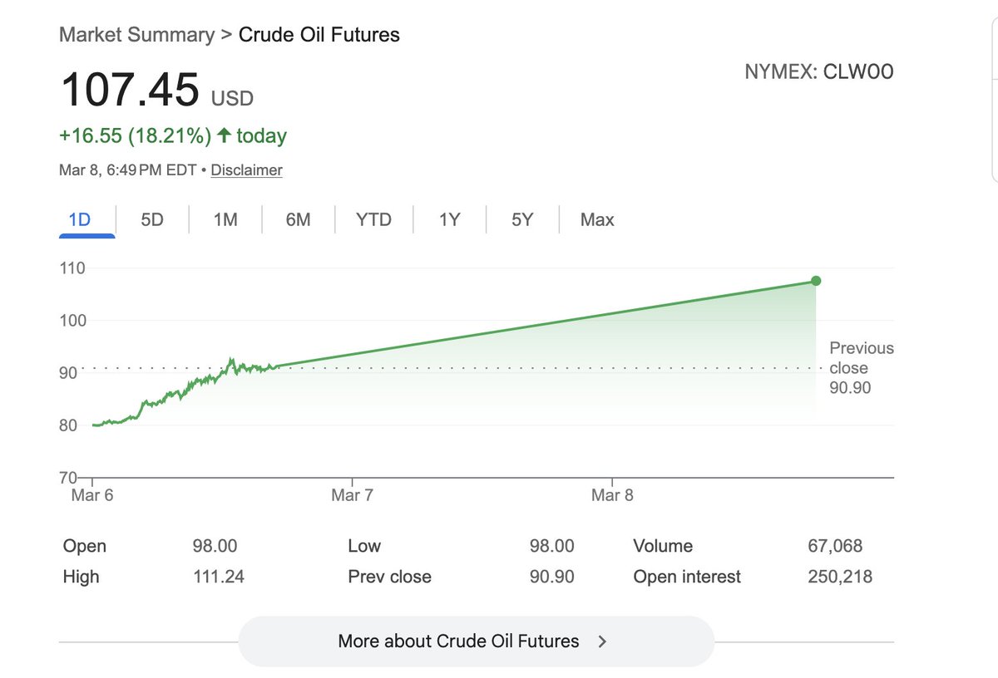Click the chevron arrow beside More about

click(602, 641)
